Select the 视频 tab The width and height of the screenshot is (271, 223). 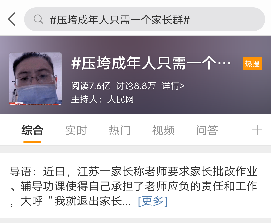[x=163, y=130]
